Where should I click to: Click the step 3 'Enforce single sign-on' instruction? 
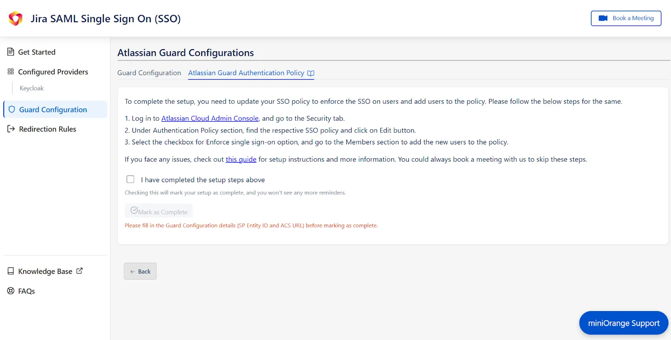(317, 142)
